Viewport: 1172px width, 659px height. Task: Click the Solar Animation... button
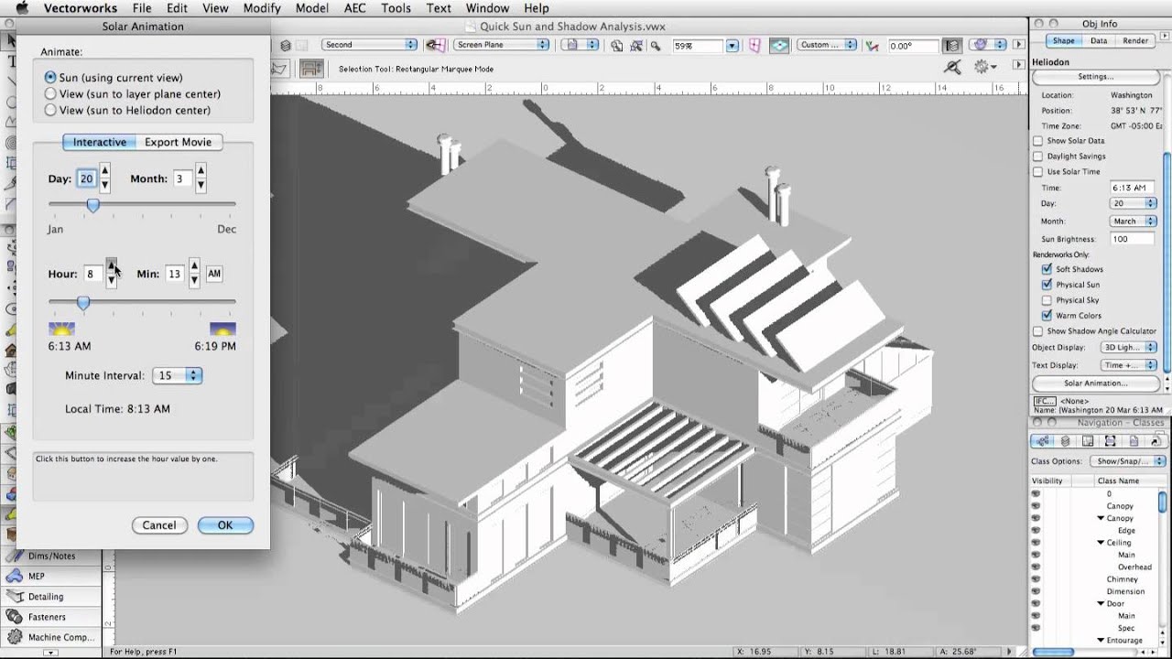coord(1096,384)
